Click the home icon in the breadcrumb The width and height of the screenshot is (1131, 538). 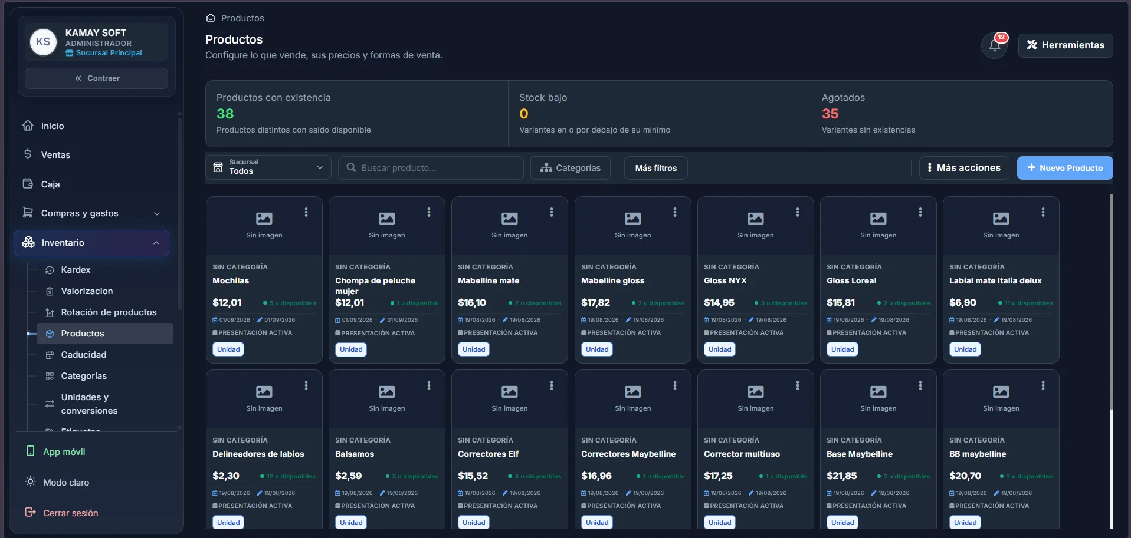[211, 18]
